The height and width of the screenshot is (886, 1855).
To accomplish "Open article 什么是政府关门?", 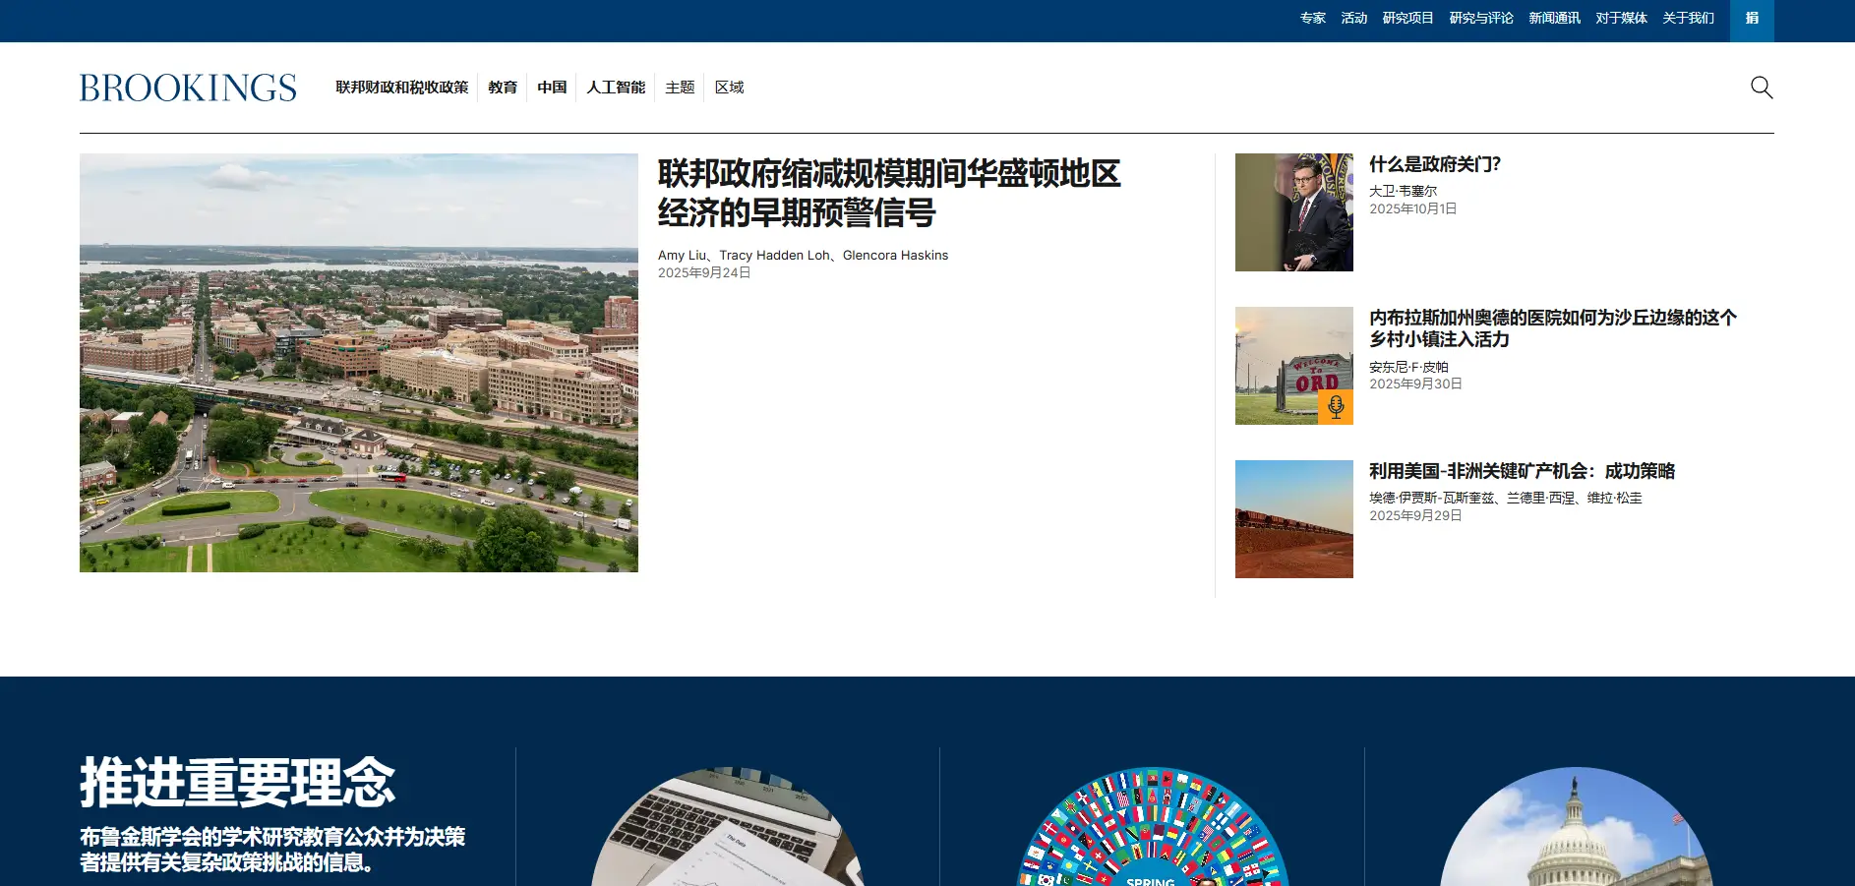I will [1434, 164].
